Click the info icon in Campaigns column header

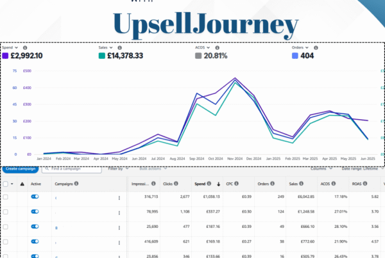pos(76,184)
